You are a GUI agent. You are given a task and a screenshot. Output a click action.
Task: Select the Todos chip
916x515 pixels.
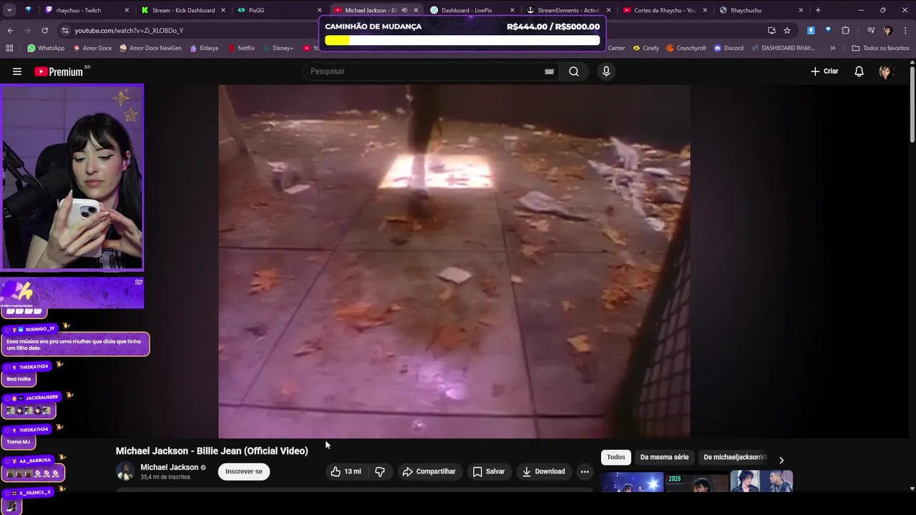point(616,457)
